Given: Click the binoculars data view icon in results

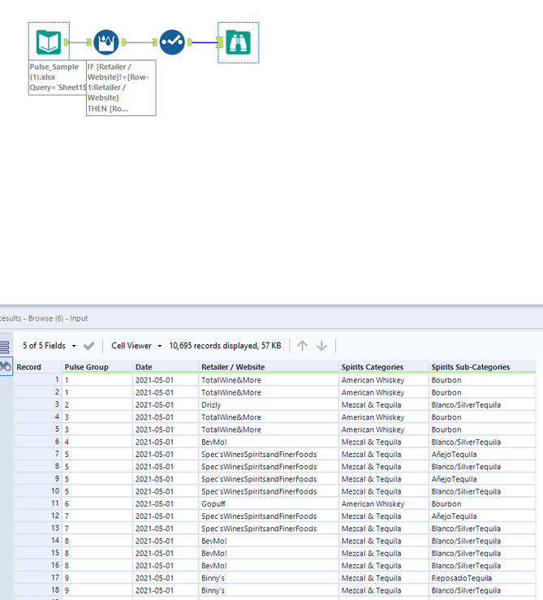Looking at the screenshot, I should click(x=5, y=367).
